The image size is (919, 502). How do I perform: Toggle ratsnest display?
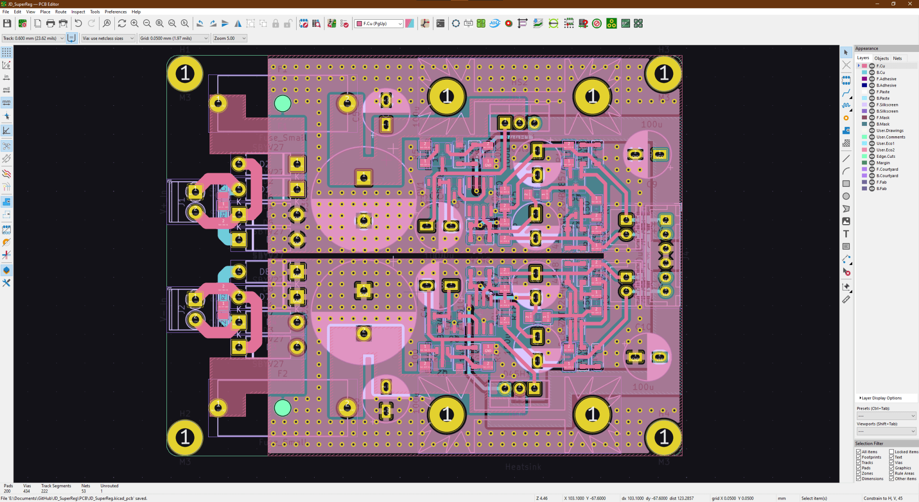pos(6,146)
